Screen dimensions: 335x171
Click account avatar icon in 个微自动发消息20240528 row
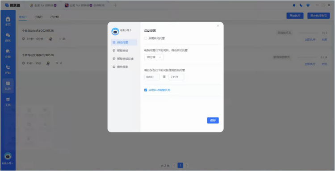49,63
